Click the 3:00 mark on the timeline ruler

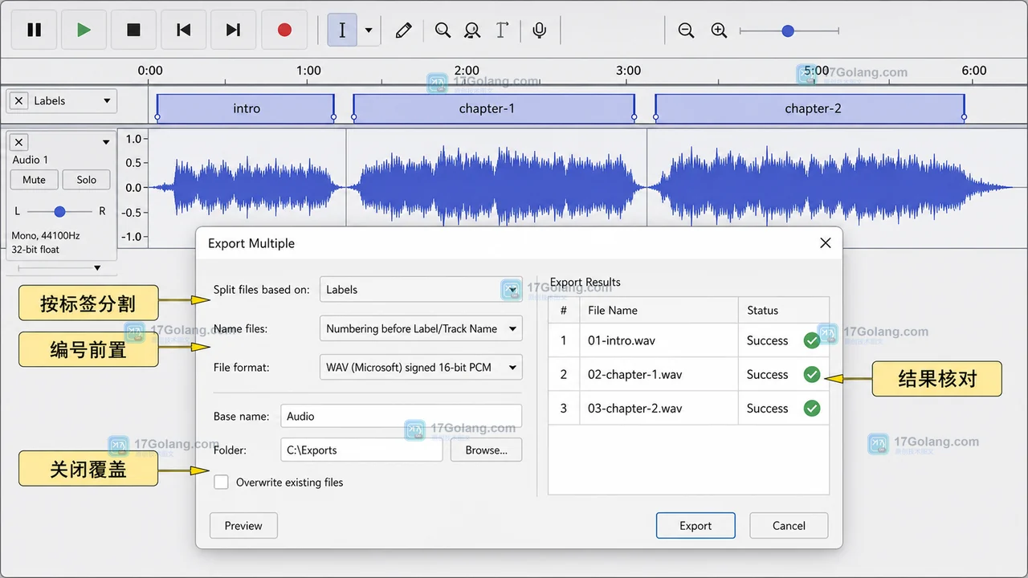click(628, 71)
